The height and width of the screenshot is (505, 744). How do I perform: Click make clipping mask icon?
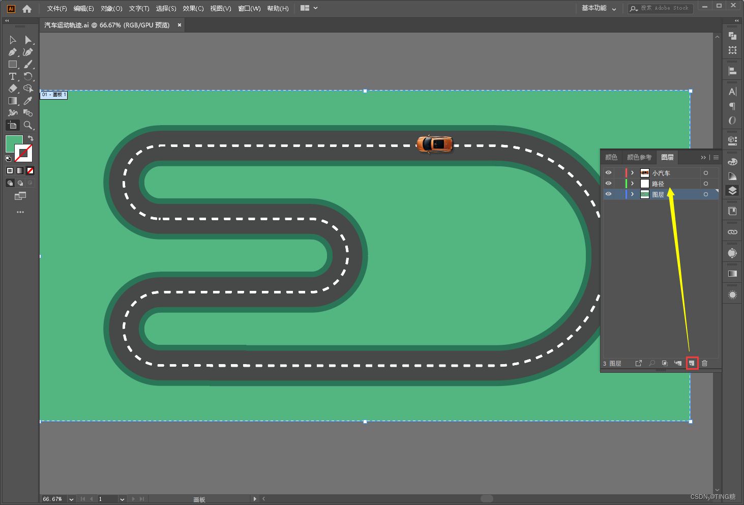[665, 363]
